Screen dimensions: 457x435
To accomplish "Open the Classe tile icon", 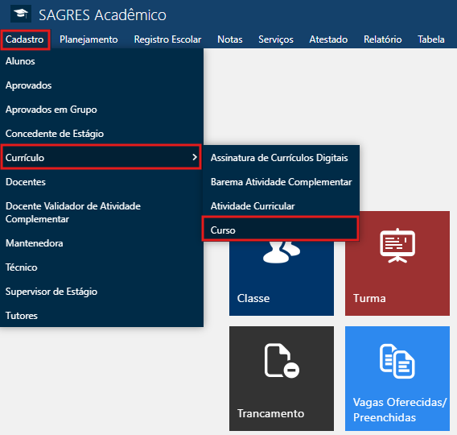I will [x=282, y=252].
